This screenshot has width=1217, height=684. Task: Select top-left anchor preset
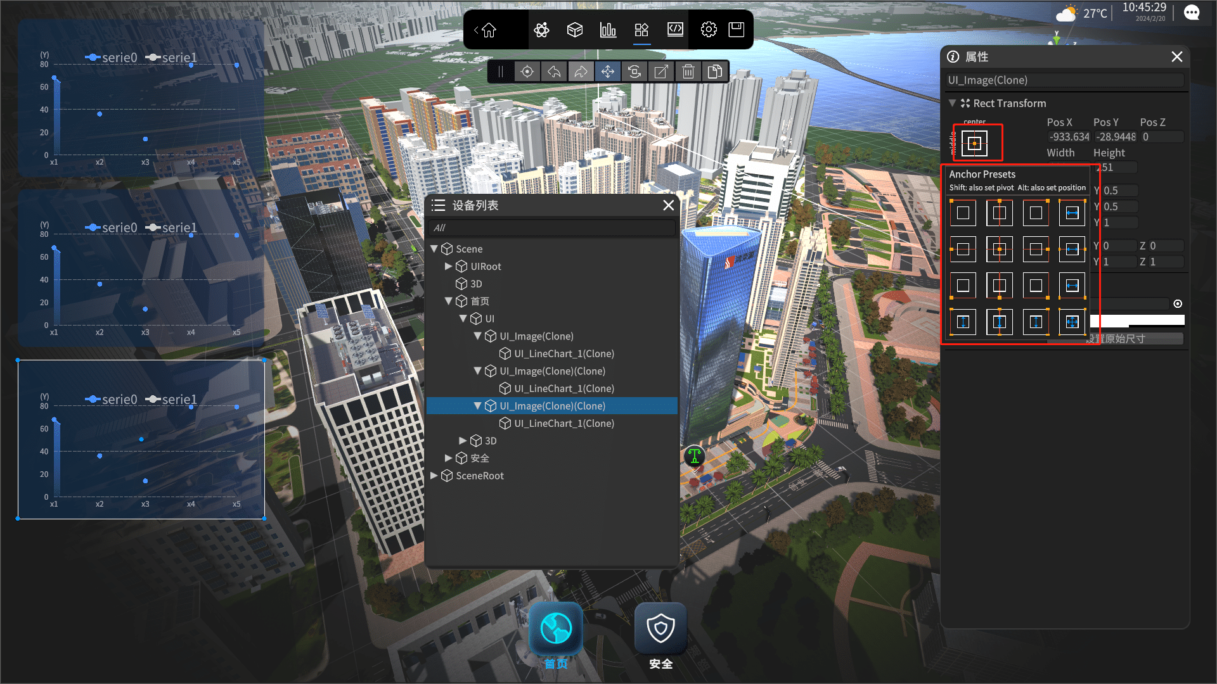963,213
